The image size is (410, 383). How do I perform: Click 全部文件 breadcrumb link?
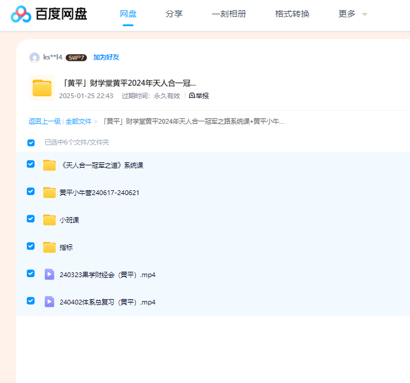tap(79, 121)
